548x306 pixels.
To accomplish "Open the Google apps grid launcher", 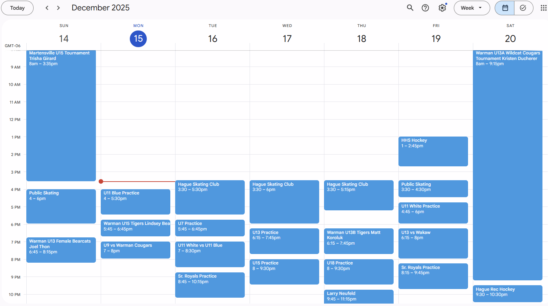I will (x=543, y=8).
